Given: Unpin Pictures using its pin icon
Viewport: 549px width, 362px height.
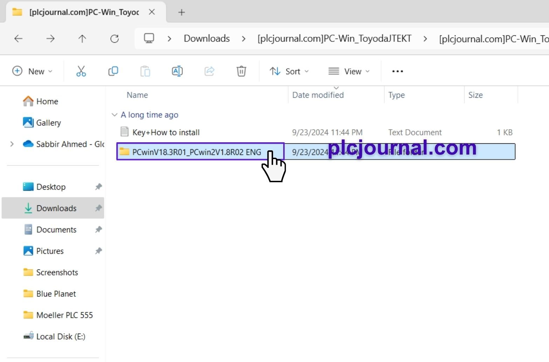Looking at the screenshot, I should coord(98,251).
